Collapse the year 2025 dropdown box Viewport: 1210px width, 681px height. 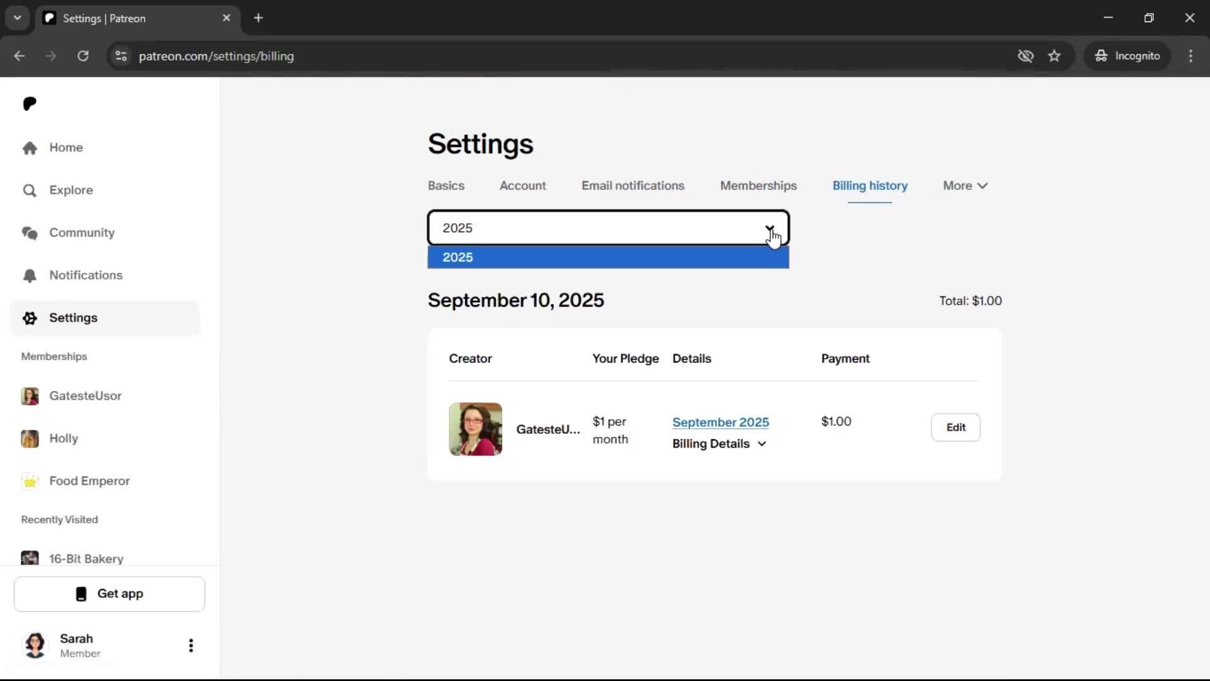pos(608,228)
